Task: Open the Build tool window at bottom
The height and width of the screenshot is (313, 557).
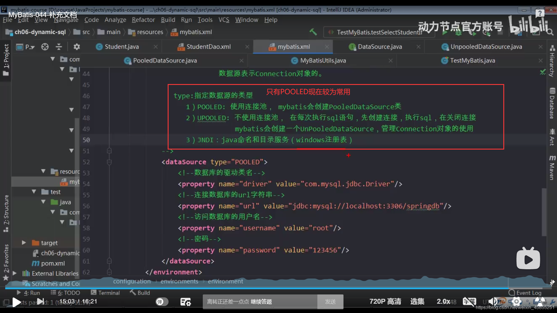Action: [x=140, y=293]
